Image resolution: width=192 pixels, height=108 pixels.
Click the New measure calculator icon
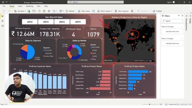pos(116,11)
